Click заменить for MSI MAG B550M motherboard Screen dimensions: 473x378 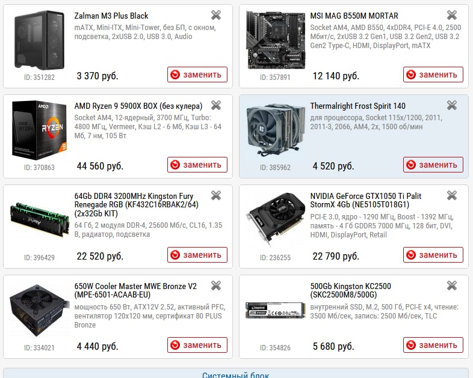tap(433, 75)
